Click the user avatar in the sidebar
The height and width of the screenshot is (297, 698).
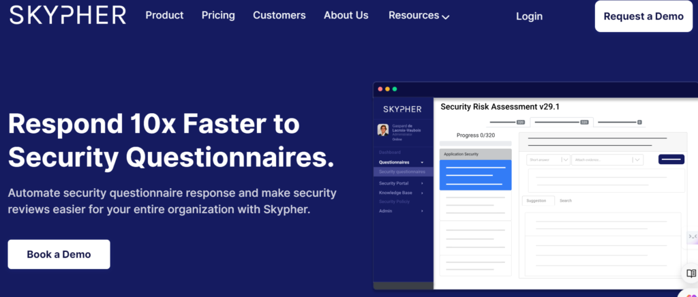(x=382, y=130)
